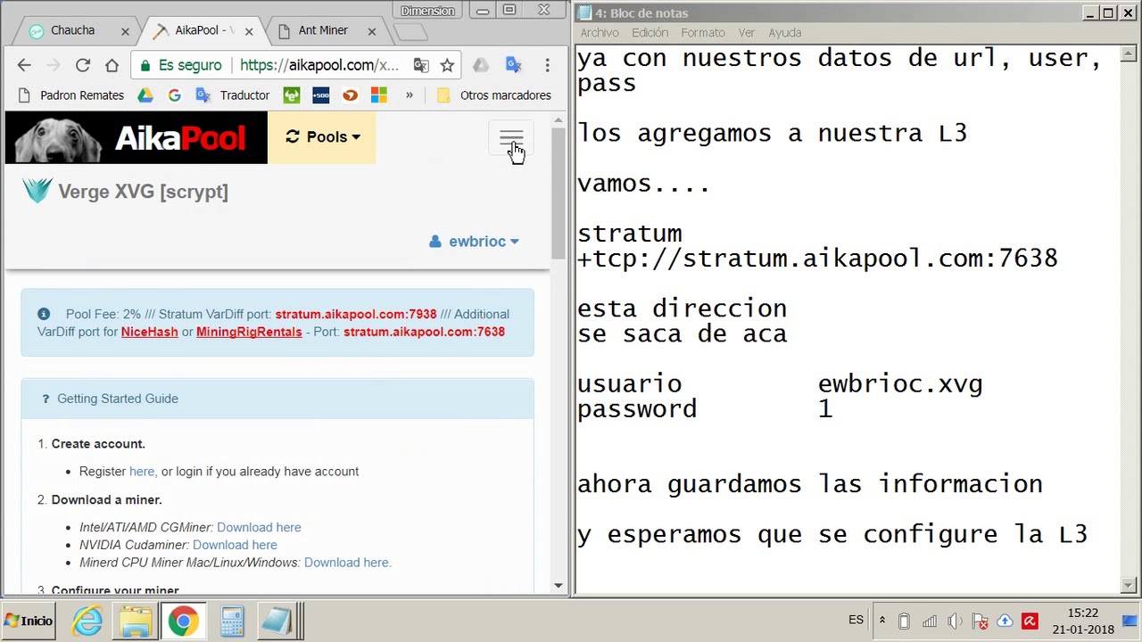
Task: Switch to Ant Miner tab
Action: click(323, 30)
